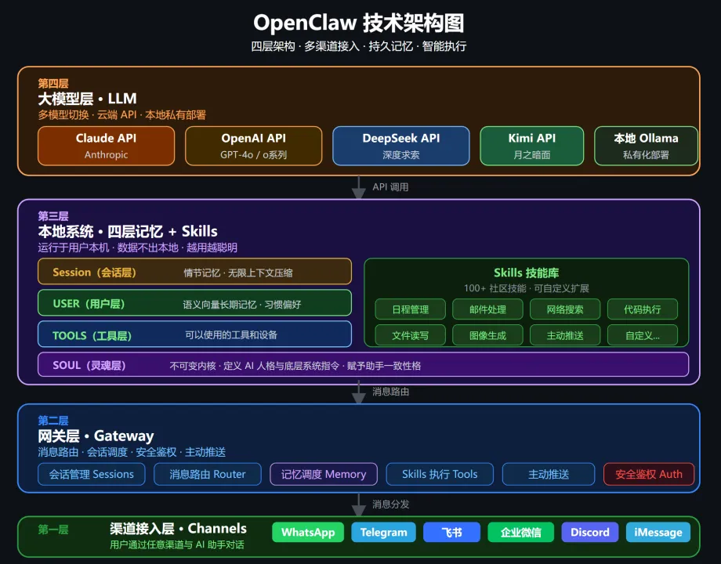Viewport: 721px width, 564px height.
Task: Click the 第二层 label
Action: point(53,420)
